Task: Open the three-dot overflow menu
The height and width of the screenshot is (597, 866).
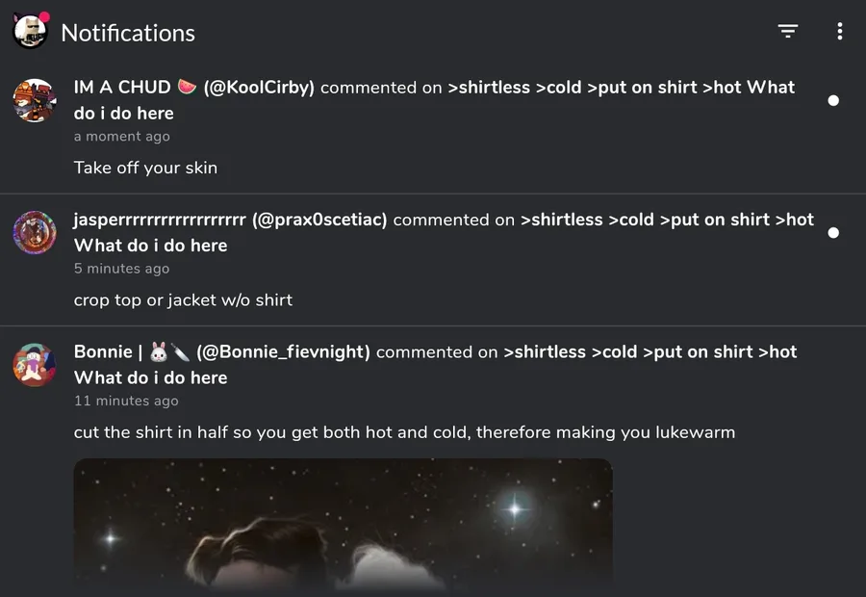Action: coord(839,32)
